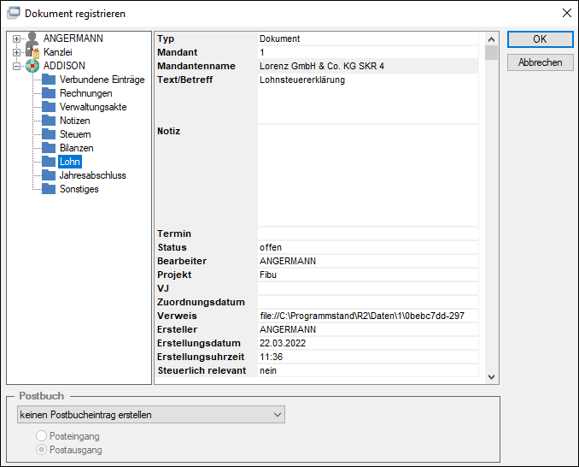
Task: Select the Bilanzen tree item
Action: (x=77, y=148)
